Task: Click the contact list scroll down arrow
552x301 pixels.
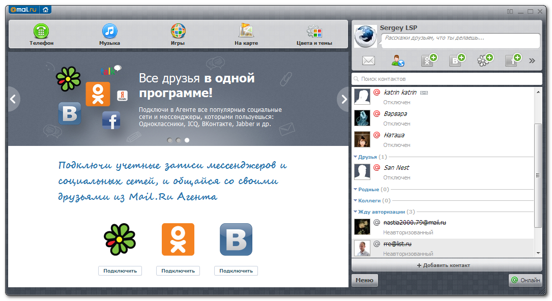Action: pos(538,253)
